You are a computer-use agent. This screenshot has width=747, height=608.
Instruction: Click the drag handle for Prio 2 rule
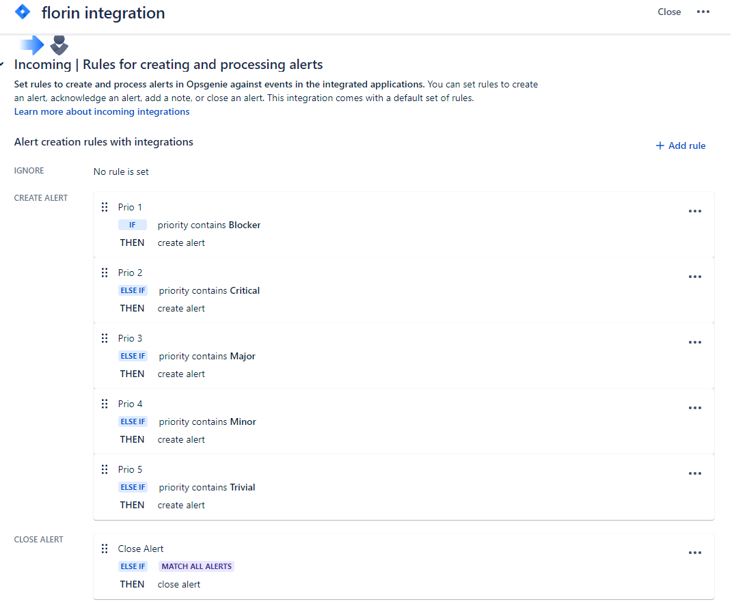[x=105, y=273]
